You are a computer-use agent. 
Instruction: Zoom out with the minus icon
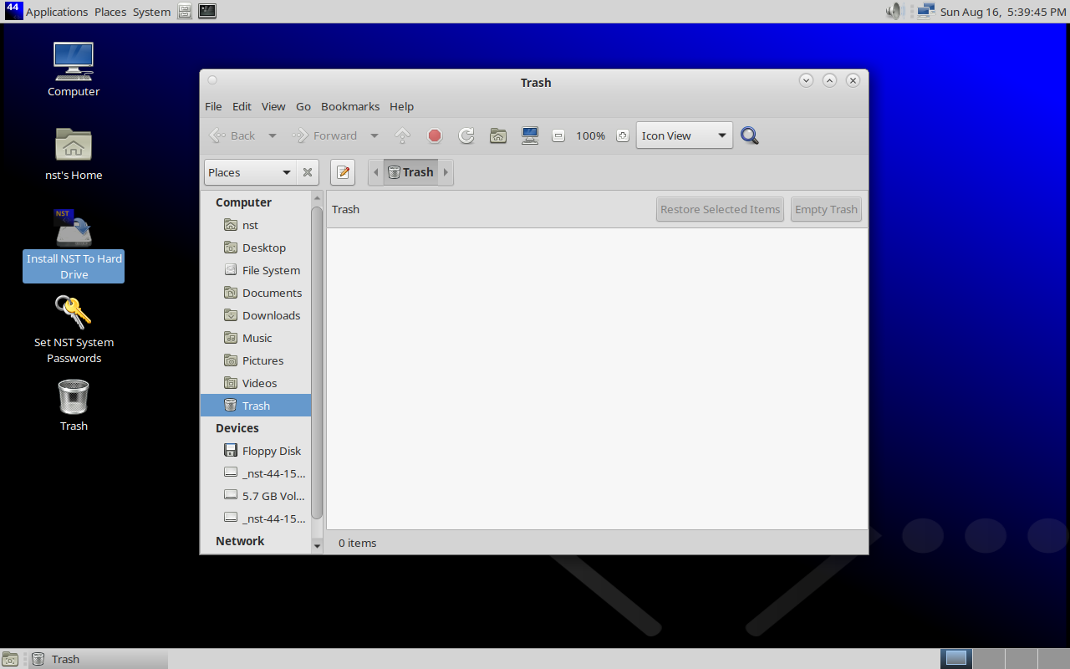559,135
